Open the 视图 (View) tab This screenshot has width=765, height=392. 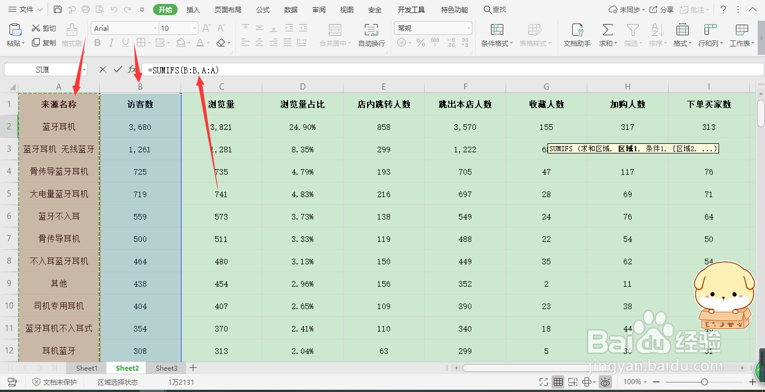(347, 10)
